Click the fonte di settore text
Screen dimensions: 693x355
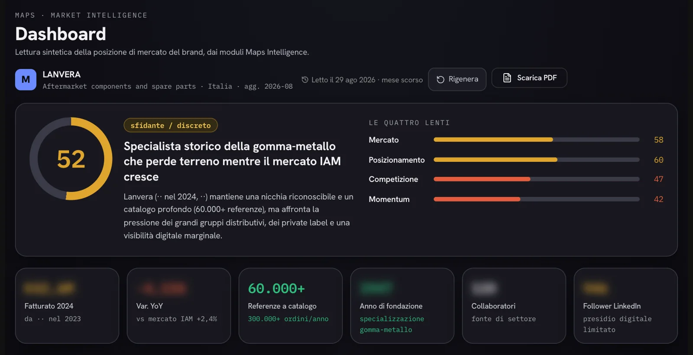503,319
